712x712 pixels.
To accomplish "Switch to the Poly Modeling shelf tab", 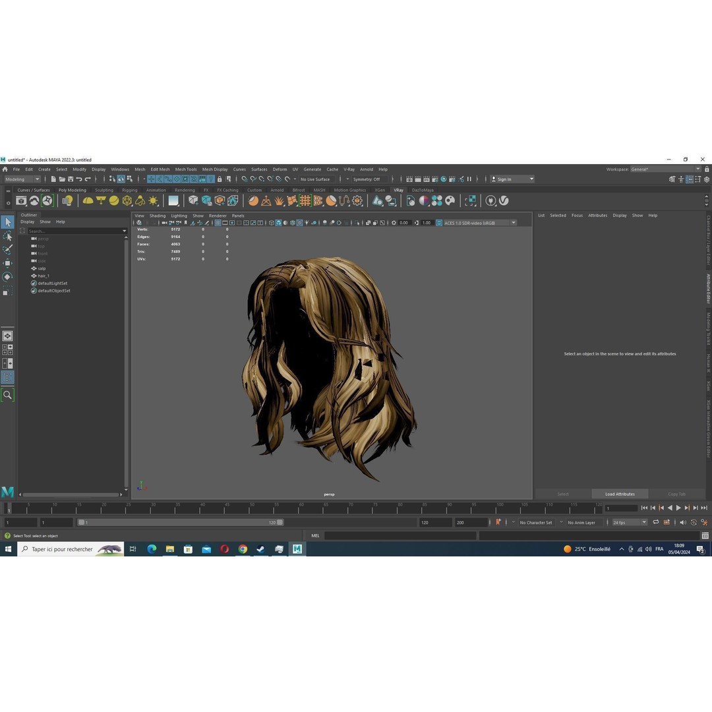I will click(x=73, y=191).
